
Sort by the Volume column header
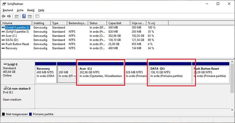[x=16, y=23]
